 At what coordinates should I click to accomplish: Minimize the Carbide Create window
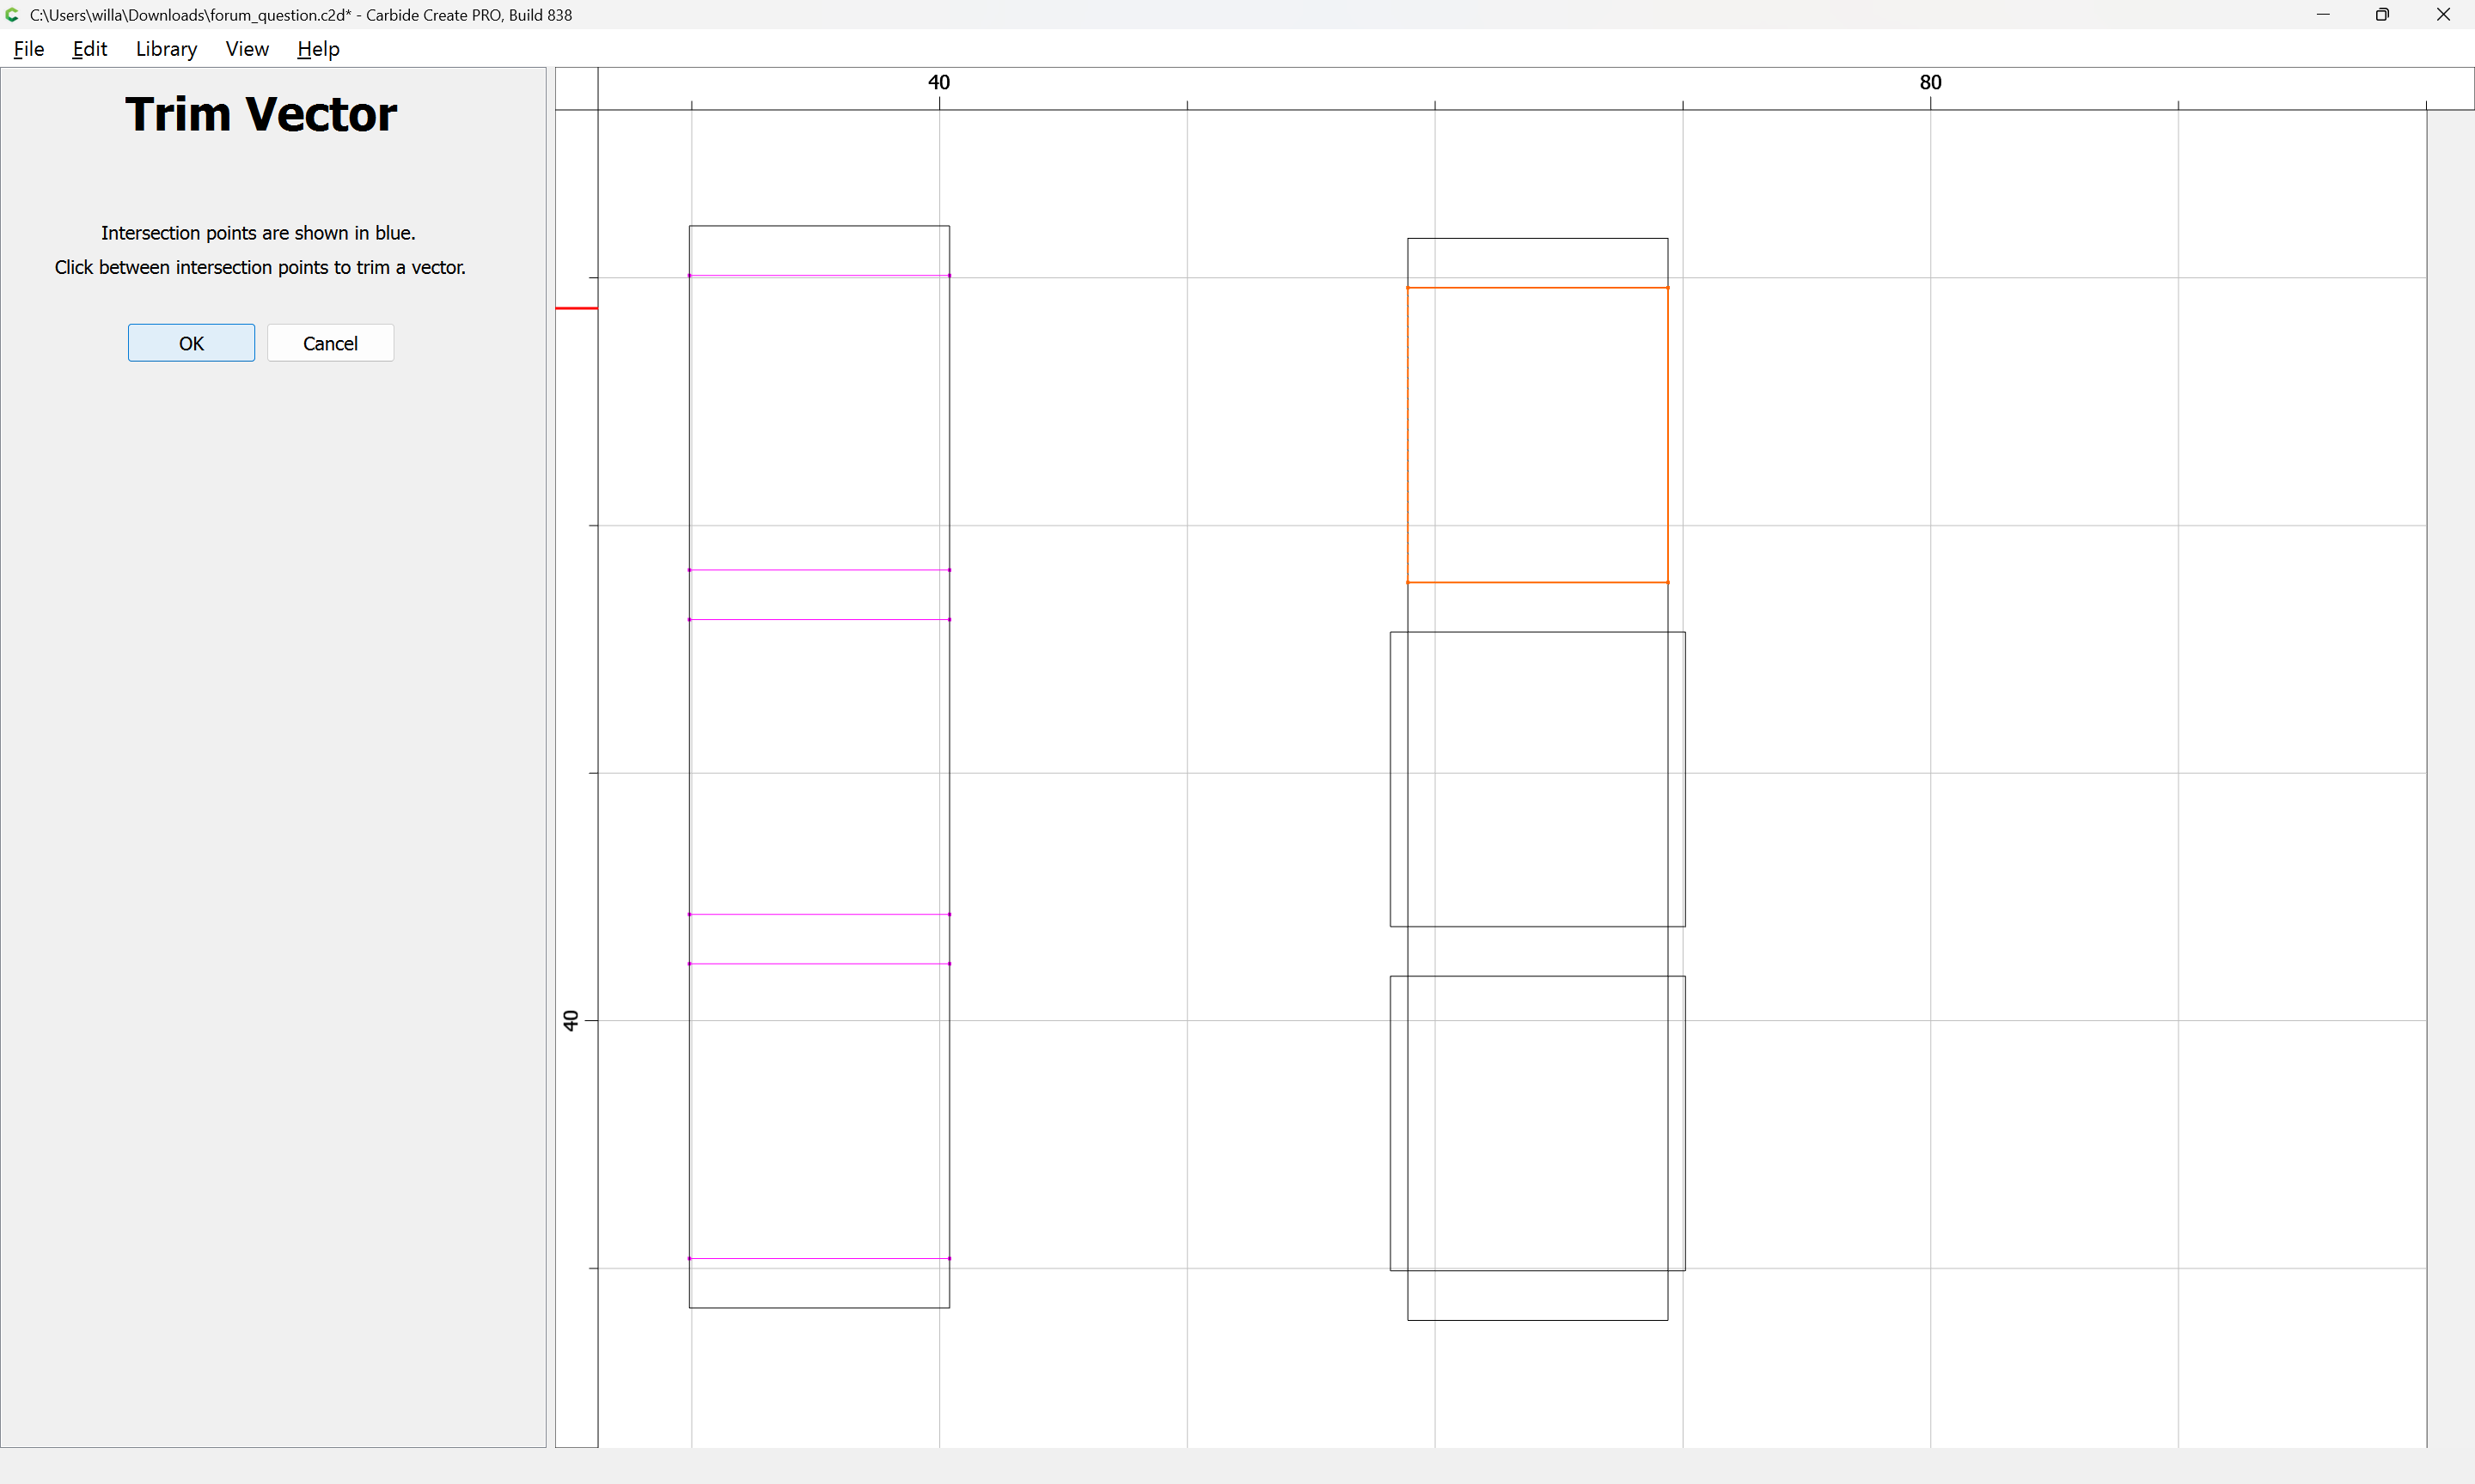point(2323,15)
